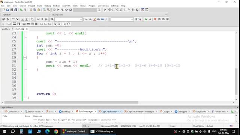Click the green Jump back arrow icon
This screenshot has height=135, width=240.
coord(146,19)
